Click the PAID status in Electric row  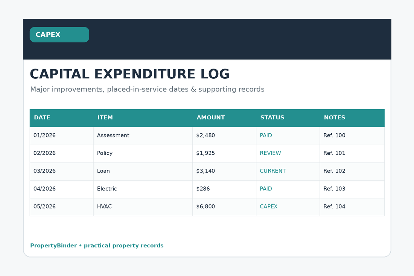pos(266,189)
